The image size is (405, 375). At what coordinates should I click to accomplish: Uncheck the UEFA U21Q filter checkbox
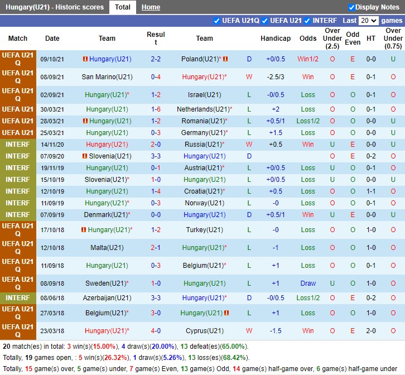[x=216, y=21]
